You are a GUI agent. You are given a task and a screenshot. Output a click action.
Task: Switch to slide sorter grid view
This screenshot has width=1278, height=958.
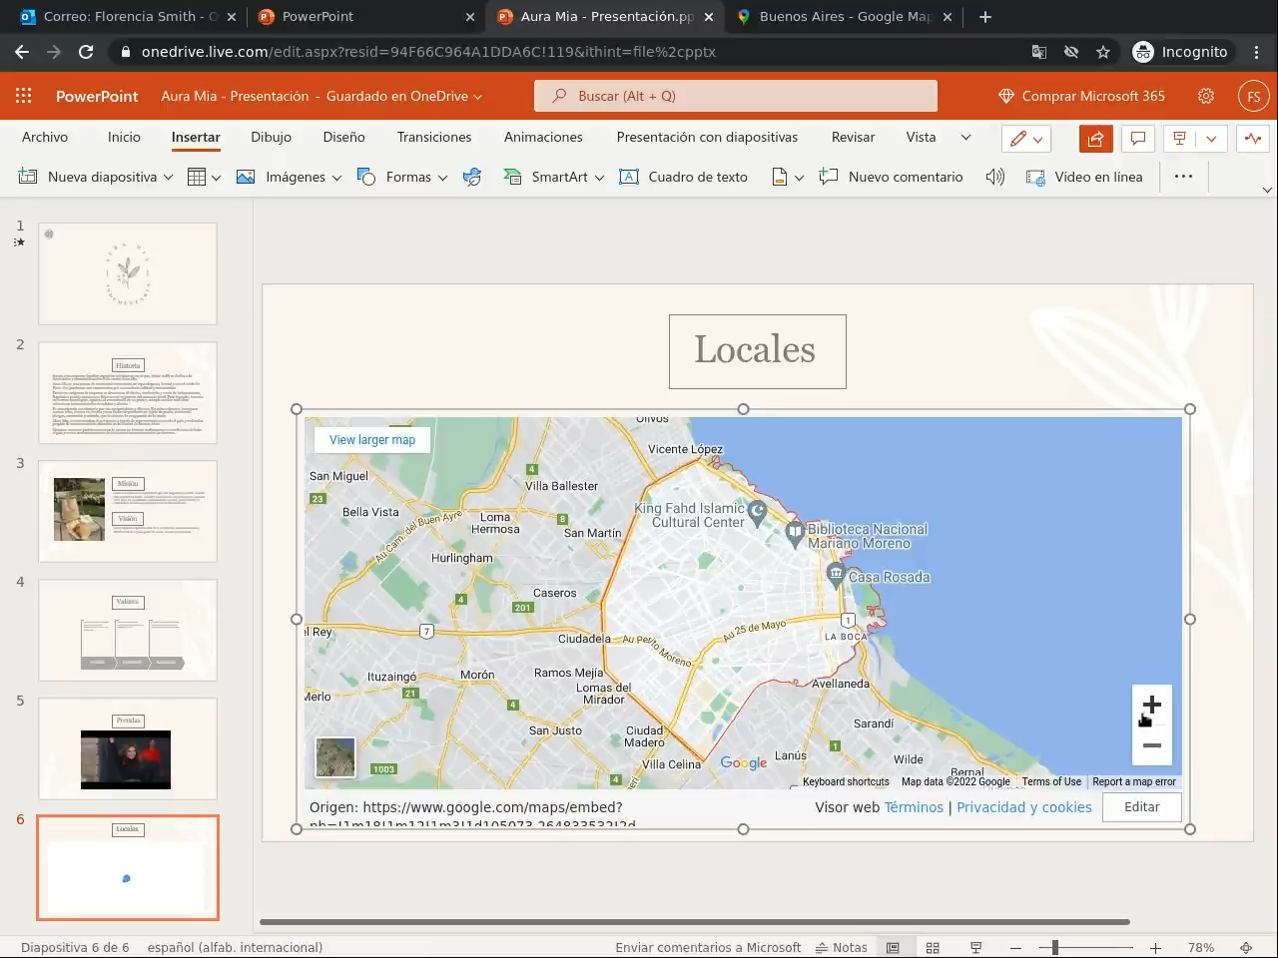tap(933, 947)
